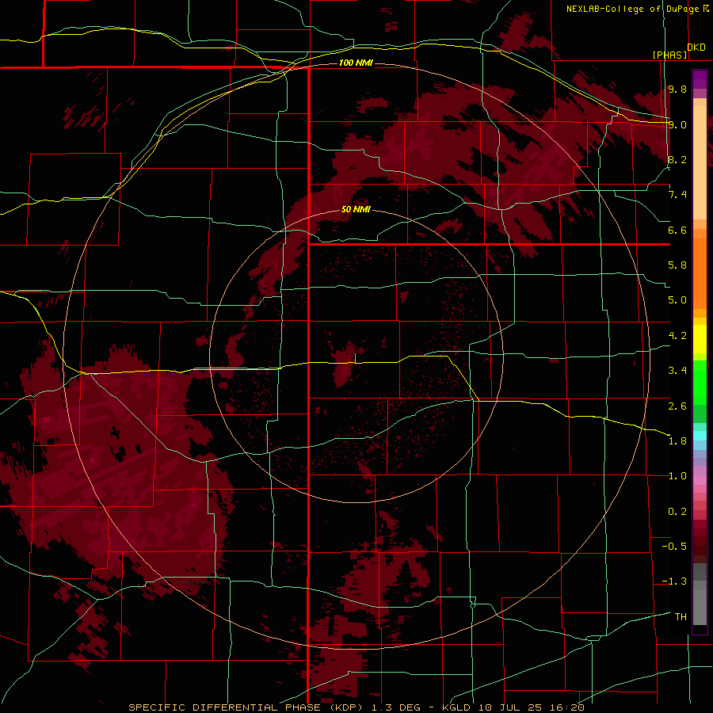Click the 2.6 scale value
This screenshot has width=713, height=713.
[x=677, y=406]
